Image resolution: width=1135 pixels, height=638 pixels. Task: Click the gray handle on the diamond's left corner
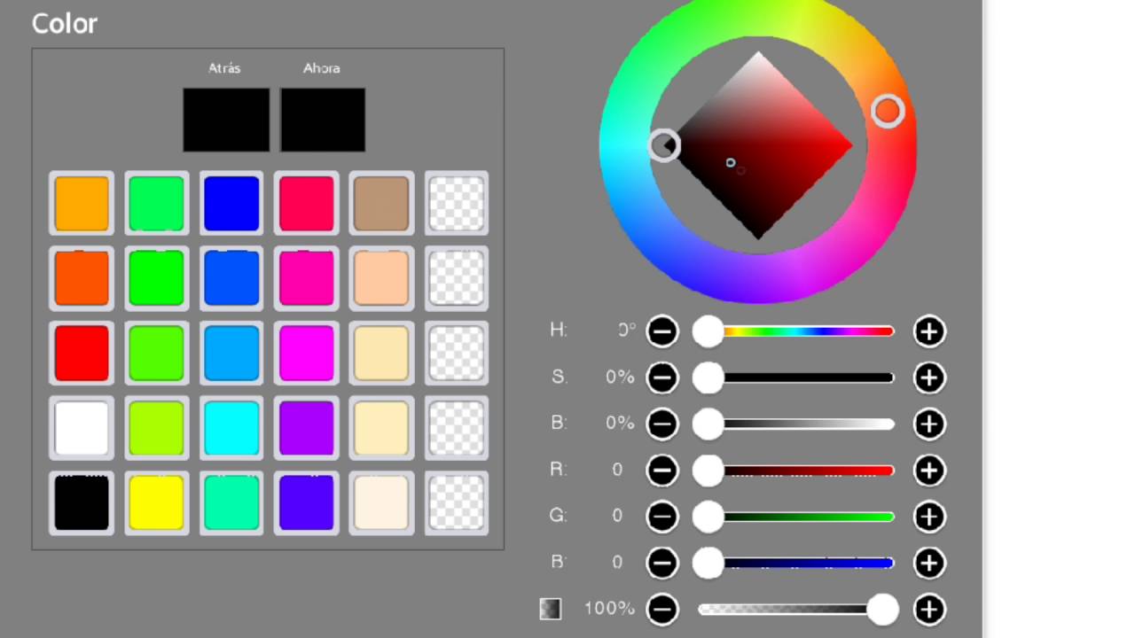(x=664, y=145)
